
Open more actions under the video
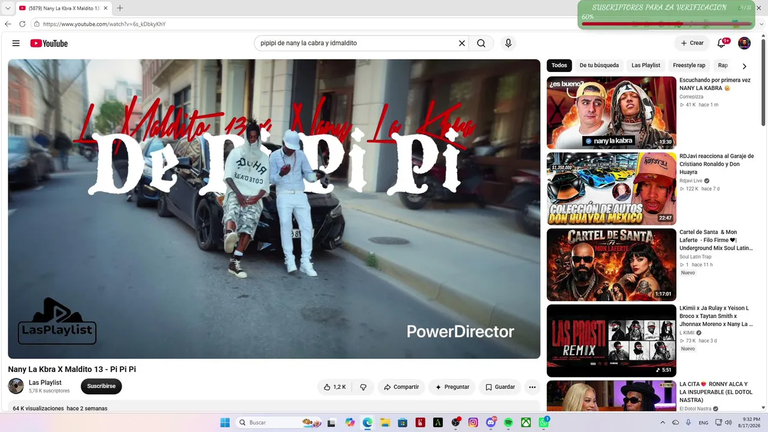point(532,387)
